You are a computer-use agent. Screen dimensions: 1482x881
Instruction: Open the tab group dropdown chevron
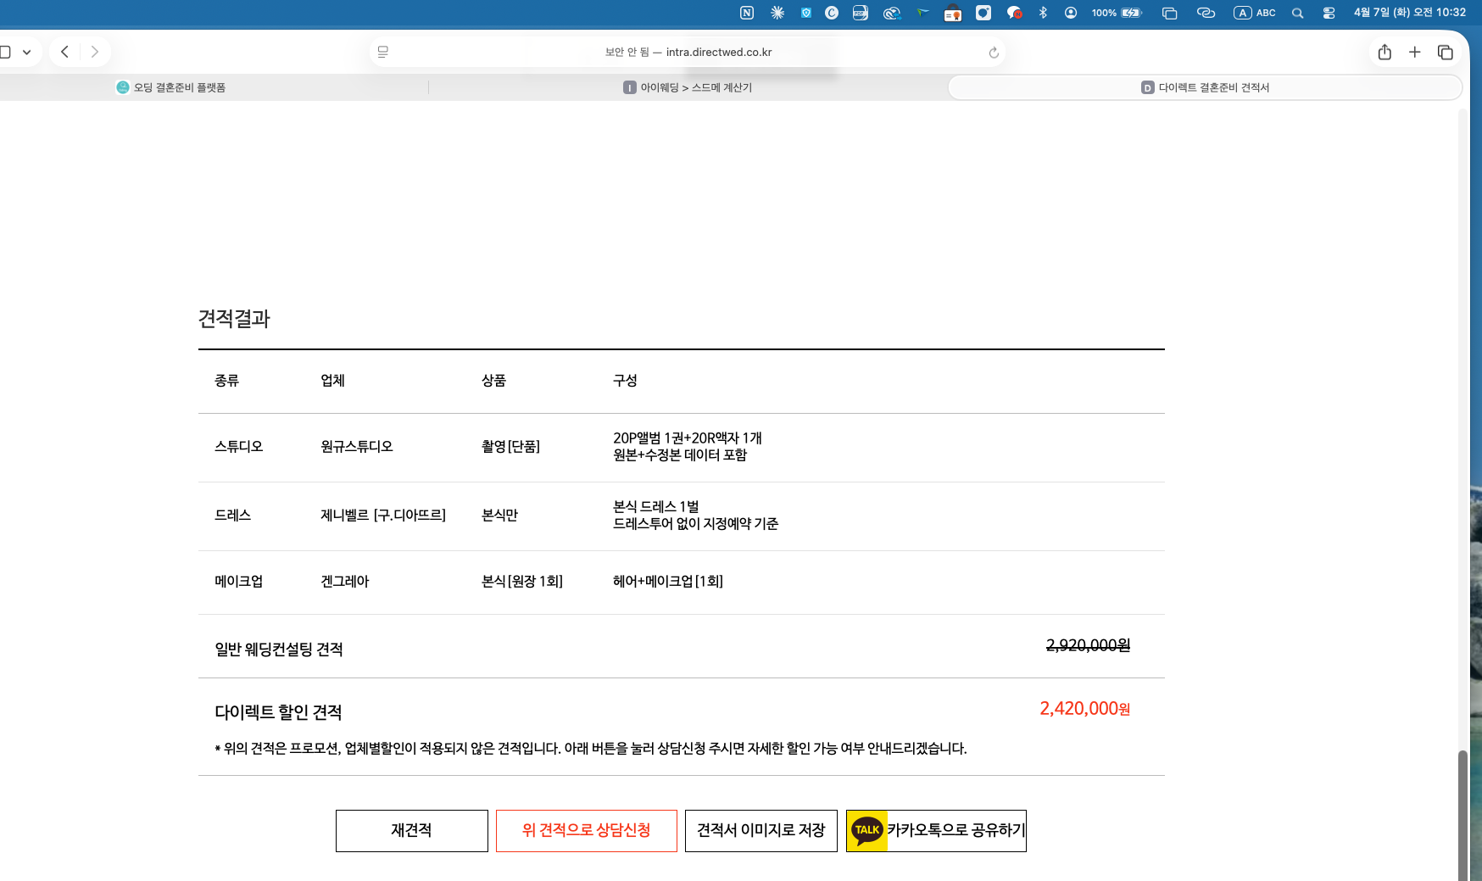28,52
